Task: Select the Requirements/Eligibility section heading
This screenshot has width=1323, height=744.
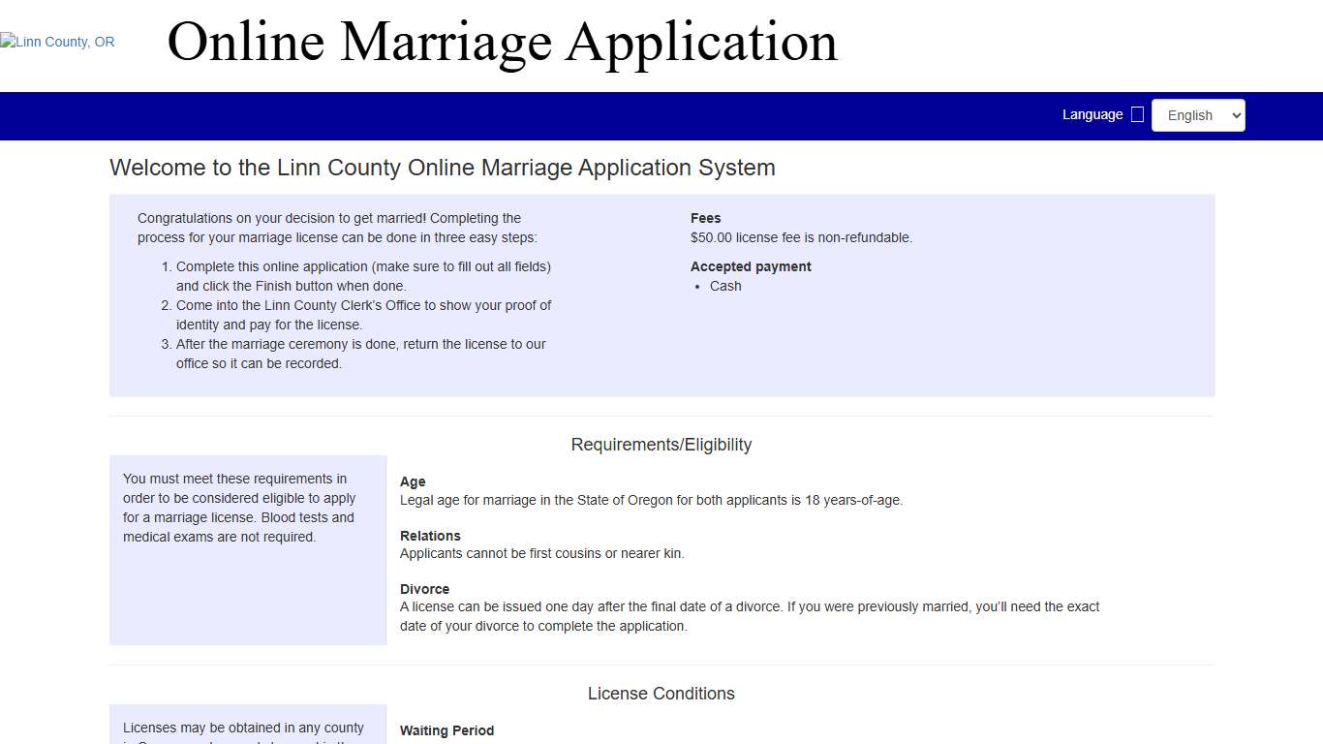Action: tap(661, 445)
